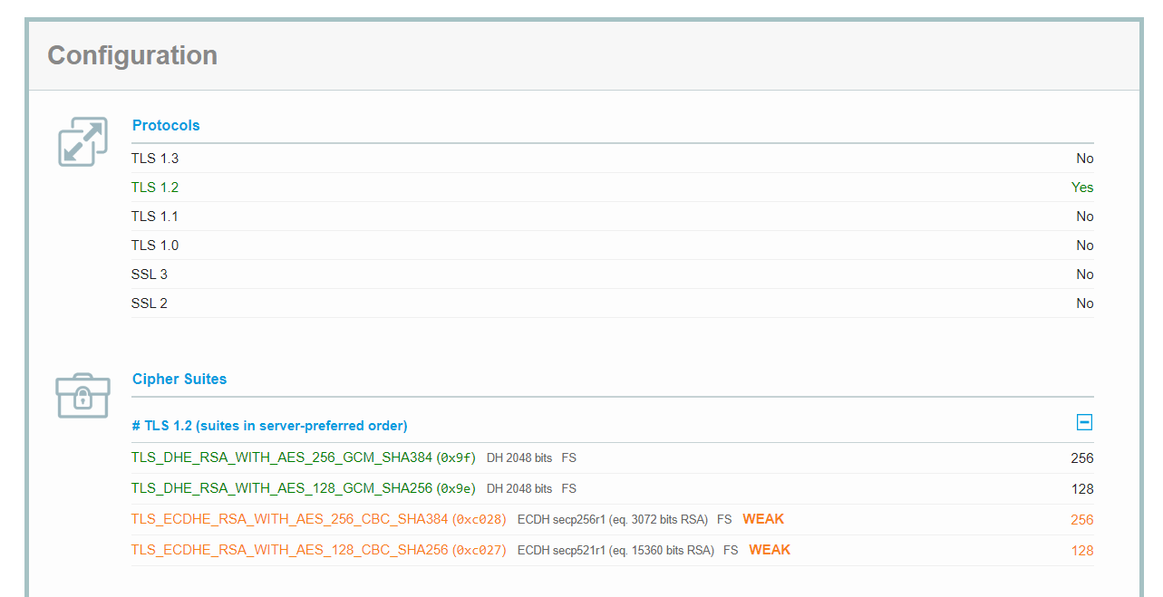1163x597 pixels.
Task: Click FS flag on 0x9f cipher row
Action: (568, 458)
